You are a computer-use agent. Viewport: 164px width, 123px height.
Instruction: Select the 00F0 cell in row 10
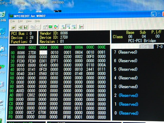point(90,57)
